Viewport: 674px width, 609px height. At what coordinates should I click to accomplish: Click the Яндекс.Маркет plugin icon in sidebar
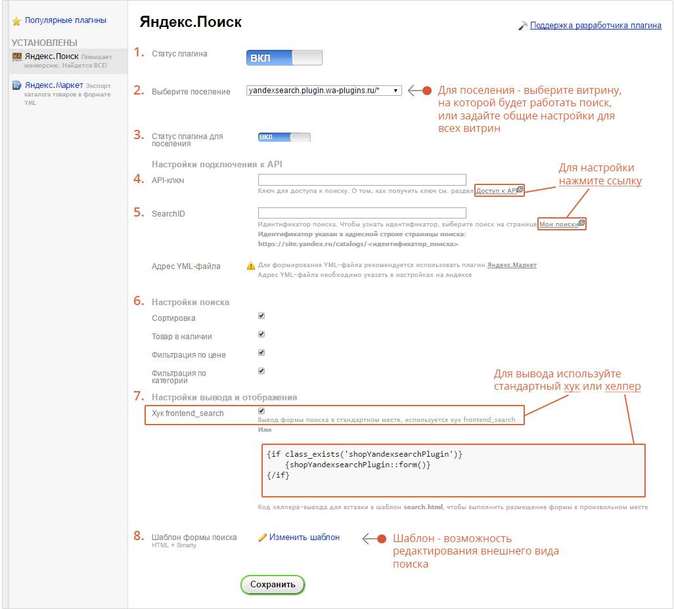point(17,85)
